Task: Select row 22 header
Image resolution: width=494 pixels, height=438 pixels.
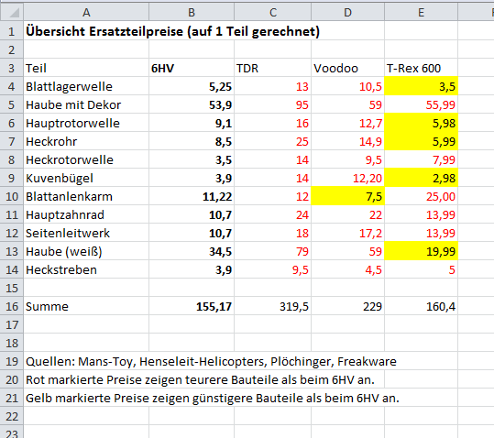Action: click(12, 416)
